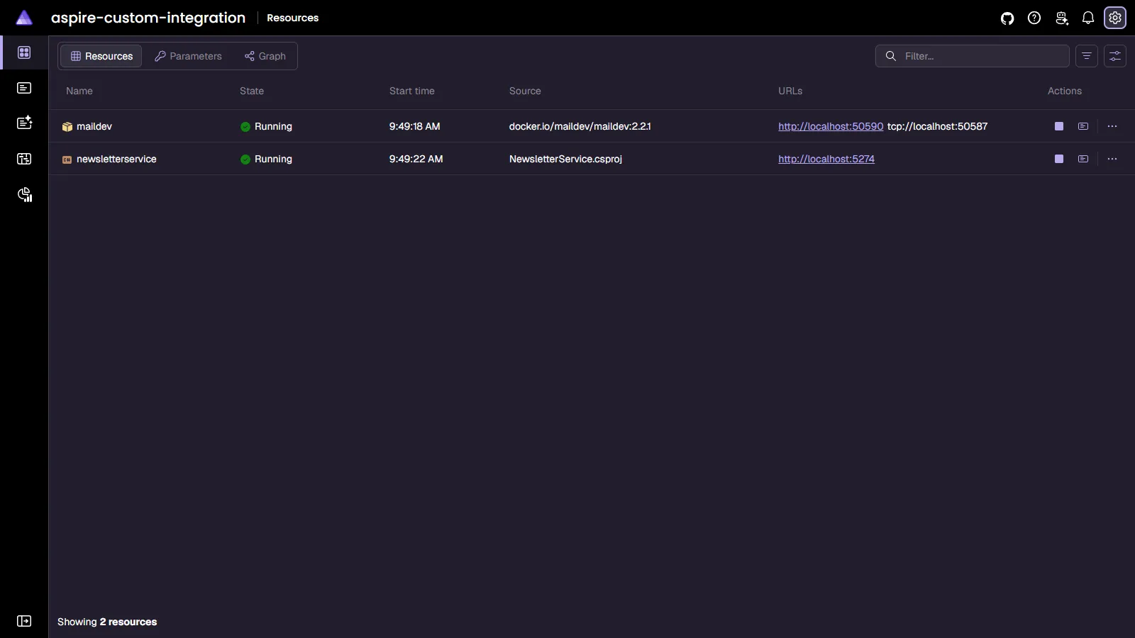Click the tcp://localhost:50587 endpoint text
This screenshot has width=1135, height=638.
937,126
